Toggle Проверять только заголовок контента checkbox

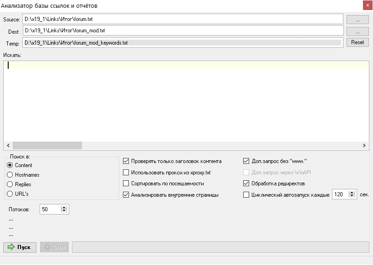172,161
